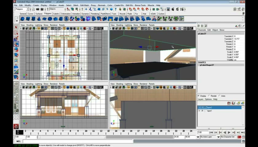This screenshot has height=147, width=258.
Task: Select the Render layer radio button
Action: coord(209,96)
